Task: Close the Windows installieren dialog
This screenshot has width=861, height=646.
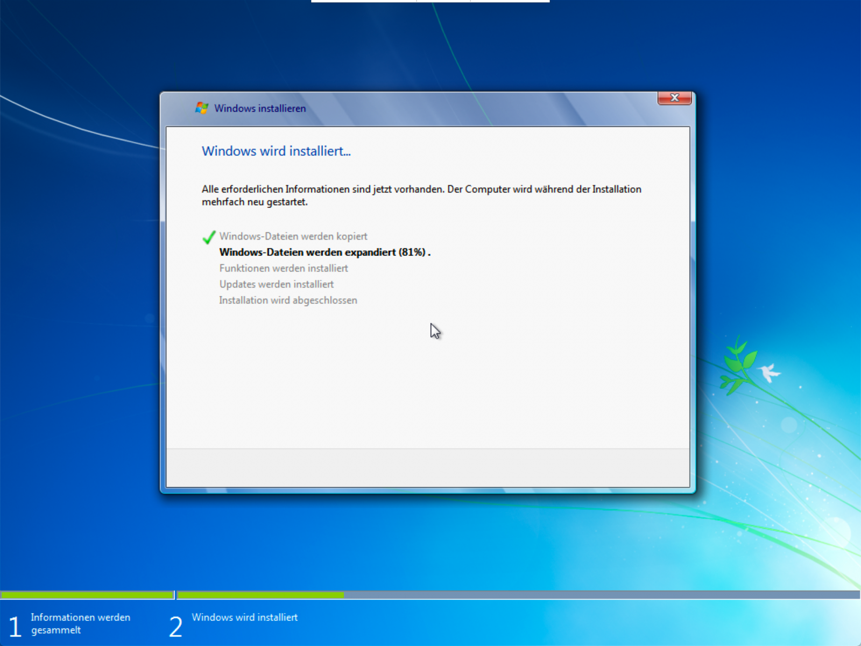Action: coord(674,98)
